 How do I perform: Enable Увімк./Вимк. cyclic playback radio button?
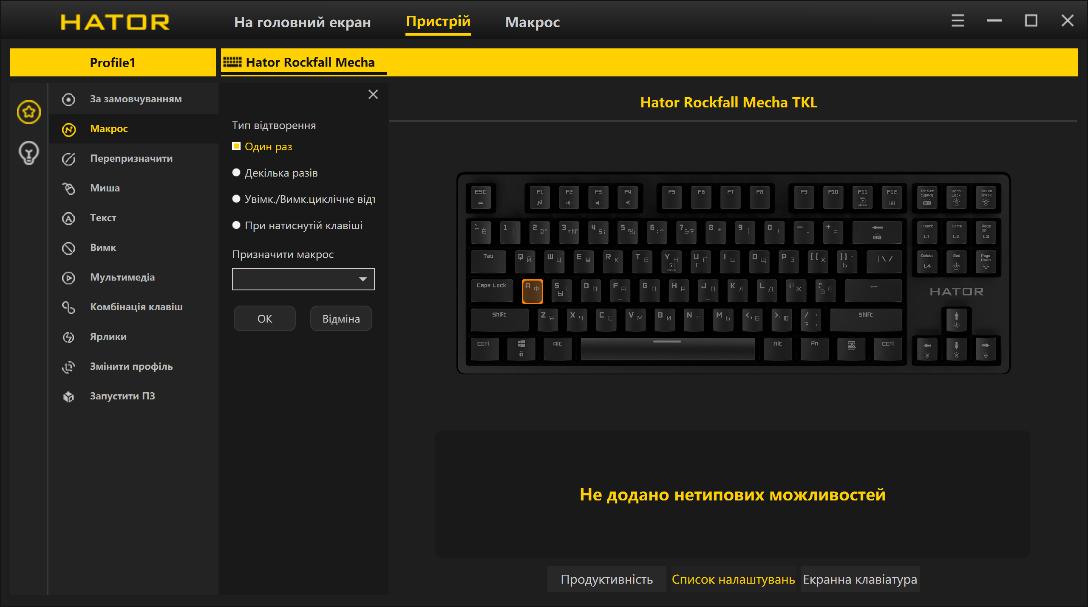point(236,199)
